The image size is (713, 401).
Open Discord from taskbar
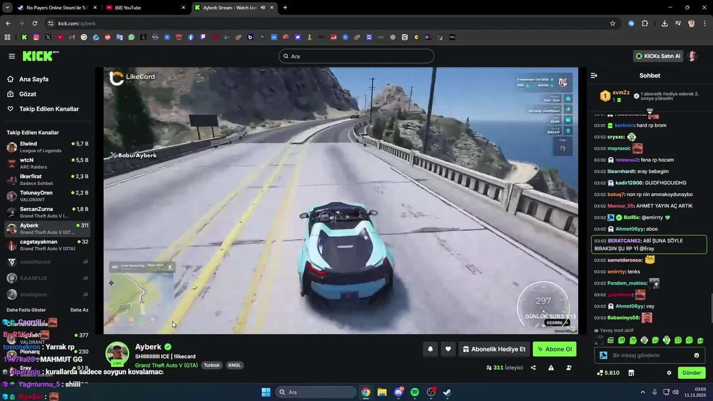tap(398, 392)
